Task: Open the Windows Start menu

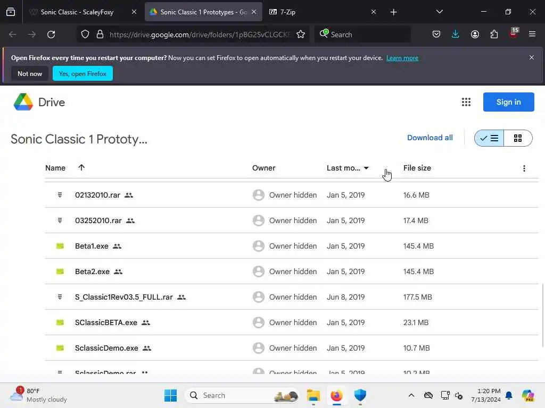Action: coord(170,395)
